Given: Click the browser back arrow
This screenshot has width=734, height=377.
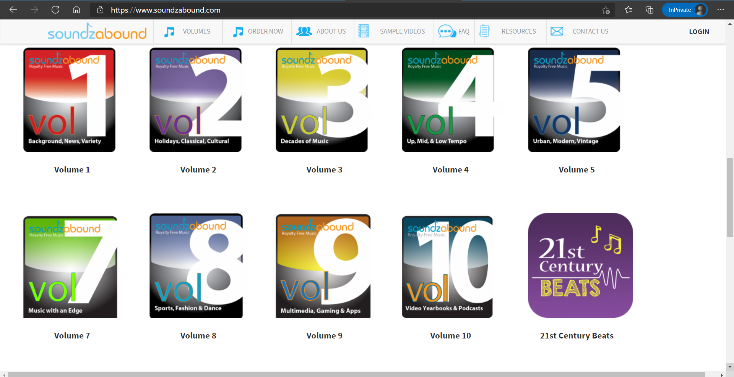Looking at the screenshot, I should click(x=13, y=10).
